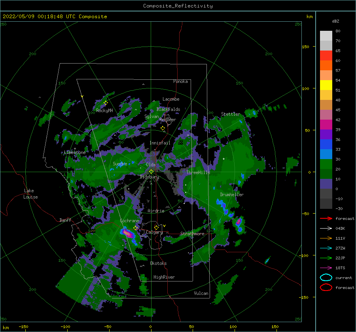356x332 pixels.
Task: Click the radar center diamond near Didsbury
Action: (151, 172)
